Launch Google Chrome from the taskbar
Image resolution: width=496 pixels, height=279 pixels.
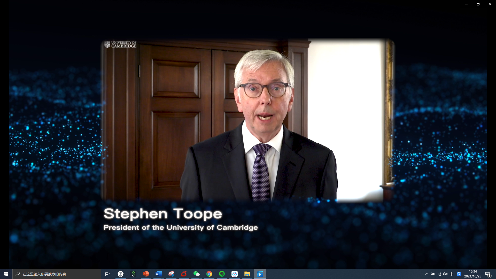(209, 274)
